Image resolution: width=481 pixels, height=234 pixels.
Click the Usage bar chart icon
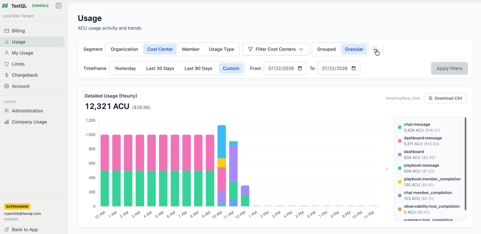coord(7,42)
